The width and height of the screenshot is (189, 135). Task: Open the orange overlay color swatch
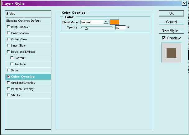114,22
